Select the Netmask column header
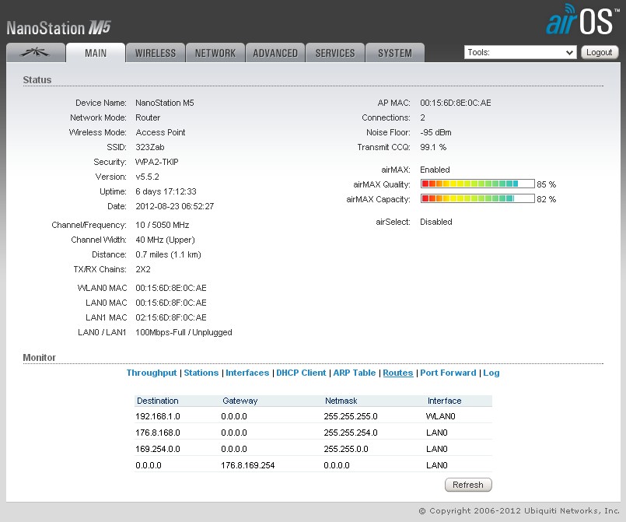The width and height of the screenshot is (626, 522). [x=341, y=401]
